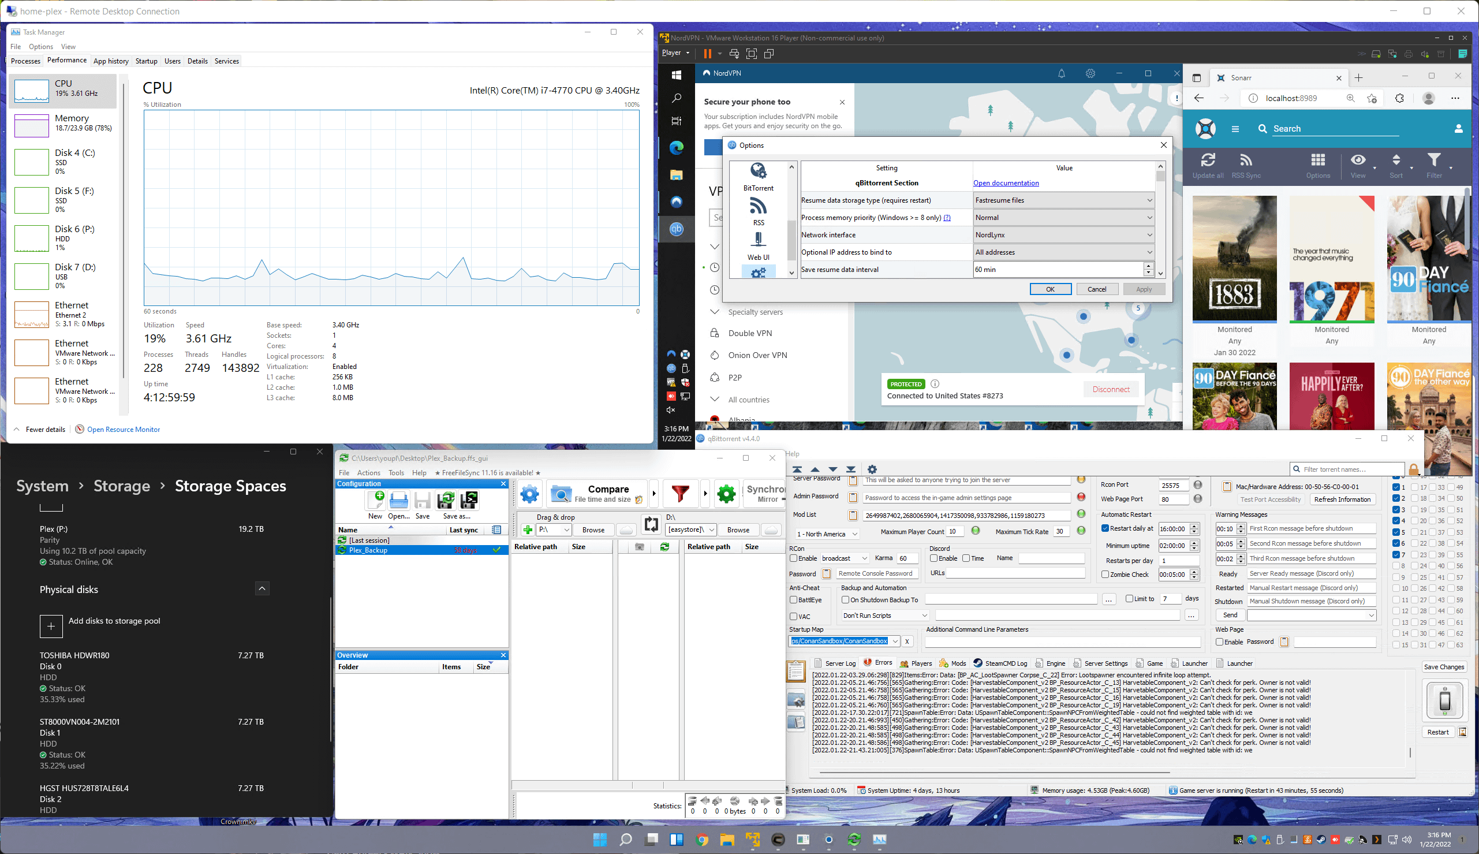Open NordVPN settings gear
1479x854 pixels.
(x=1090, y=73)
